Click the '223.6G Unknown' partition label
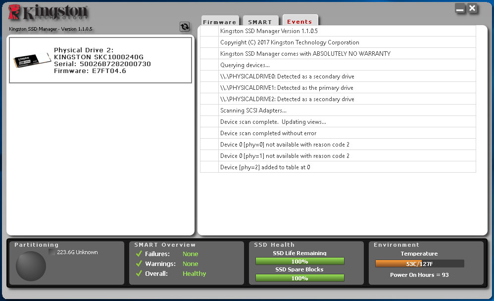 click(77, 252)
